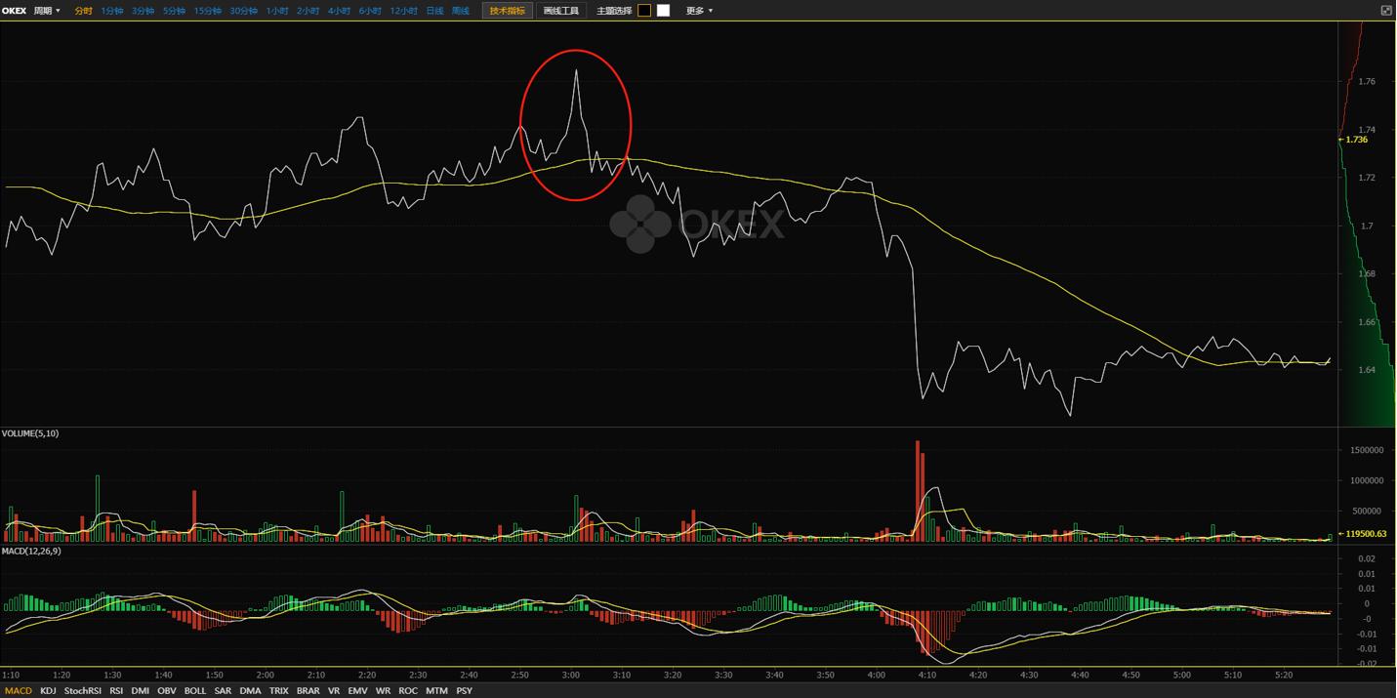
Task: Select the 周线 weekly period
Action: [x=461, y=11]
